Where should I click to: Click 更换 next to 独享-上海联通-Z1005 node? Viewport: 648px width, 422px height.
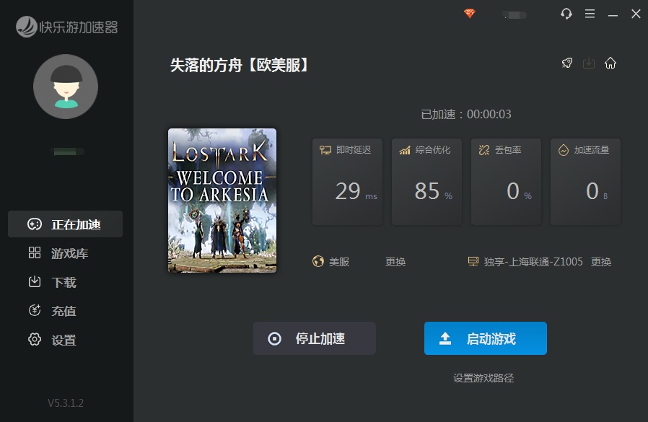601,262
